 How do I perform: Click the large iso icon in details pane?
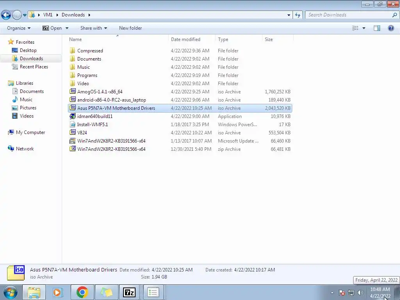[x=16, y=273]
